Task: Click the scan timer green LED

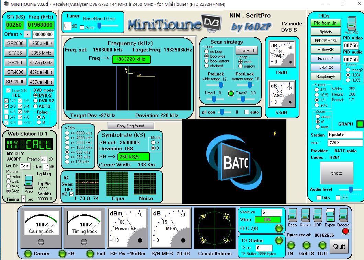Action: [231, 93]
